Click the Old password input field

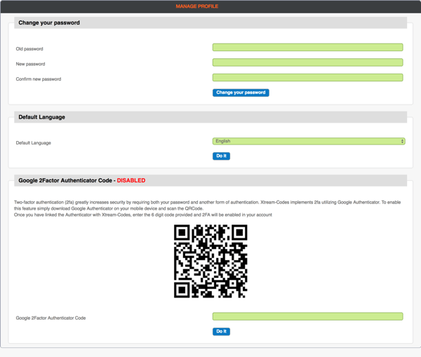pos(308,47)
